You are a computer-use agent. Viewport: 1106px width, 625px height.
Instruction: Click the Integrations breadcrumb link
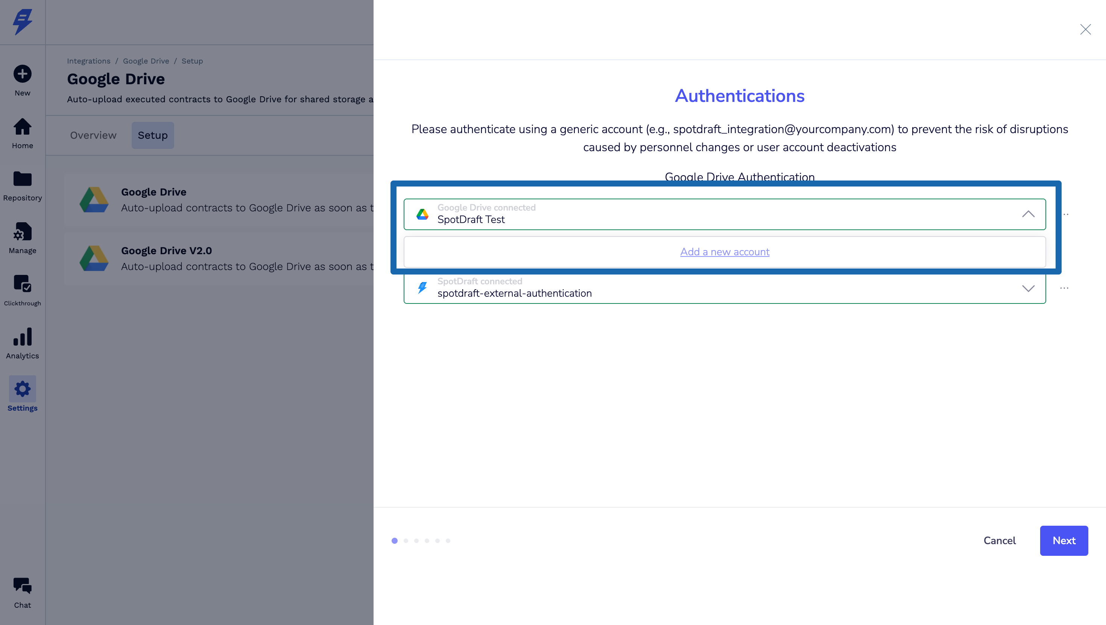pyautogui.click(x=88, y=61)
